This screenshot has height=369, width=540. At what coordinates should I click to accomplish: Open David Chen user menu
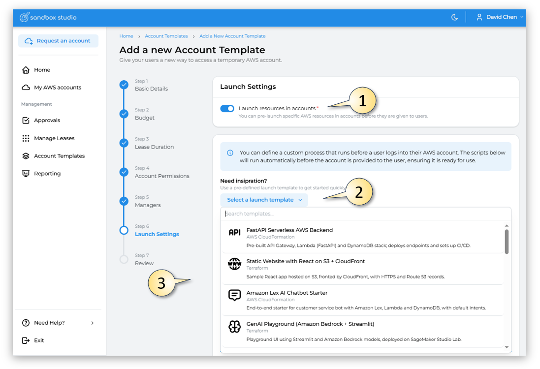click(499, 17)
